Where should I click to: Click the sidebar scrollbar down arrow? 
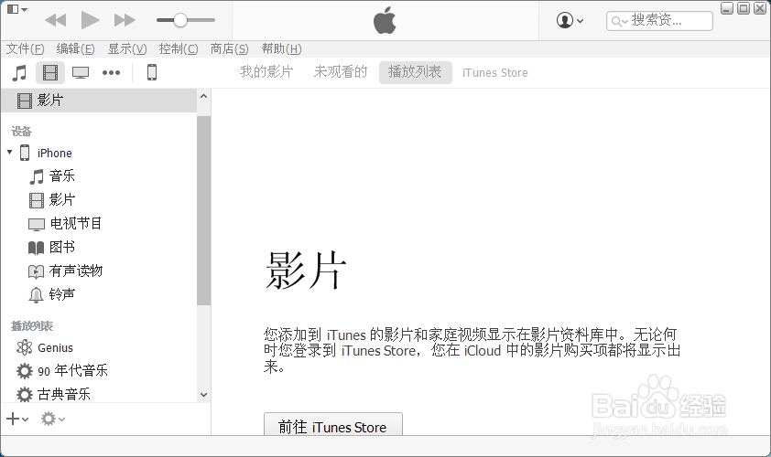pyautogui.click(x=203, y=395)
